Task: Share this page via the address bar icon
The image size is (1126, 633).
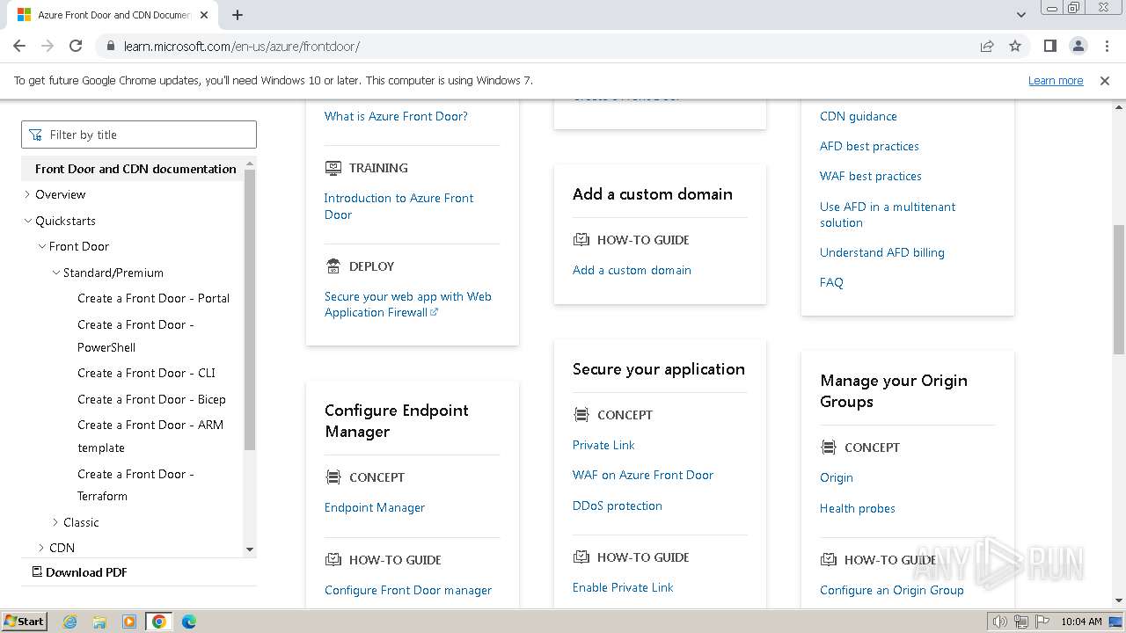Action: [x=987, y=46]
